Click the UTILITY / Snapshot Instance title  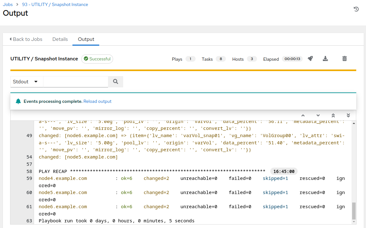(x=44, y=59)
